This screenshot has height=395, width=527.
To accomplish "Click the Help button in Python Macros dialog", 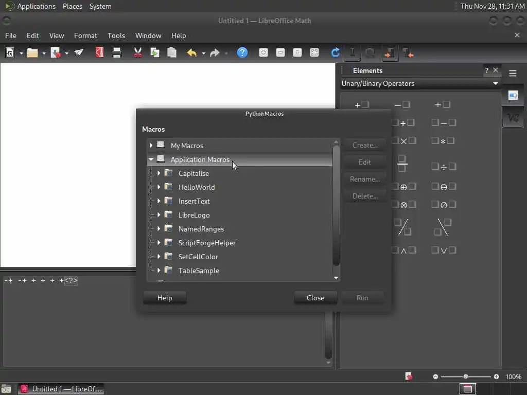I will pyautogui.click(x=165, y=298).
